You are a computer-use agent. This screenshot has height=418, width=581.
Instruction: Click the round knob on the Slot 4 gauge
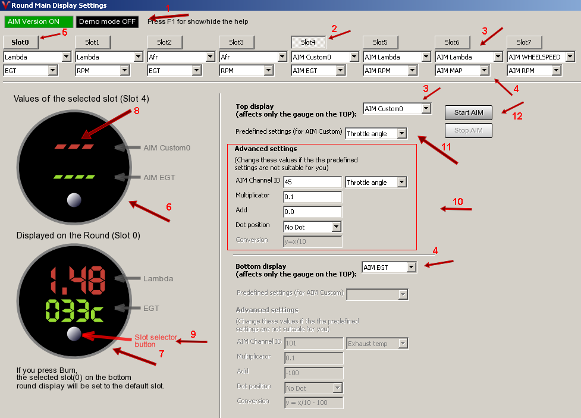point(74,200)
